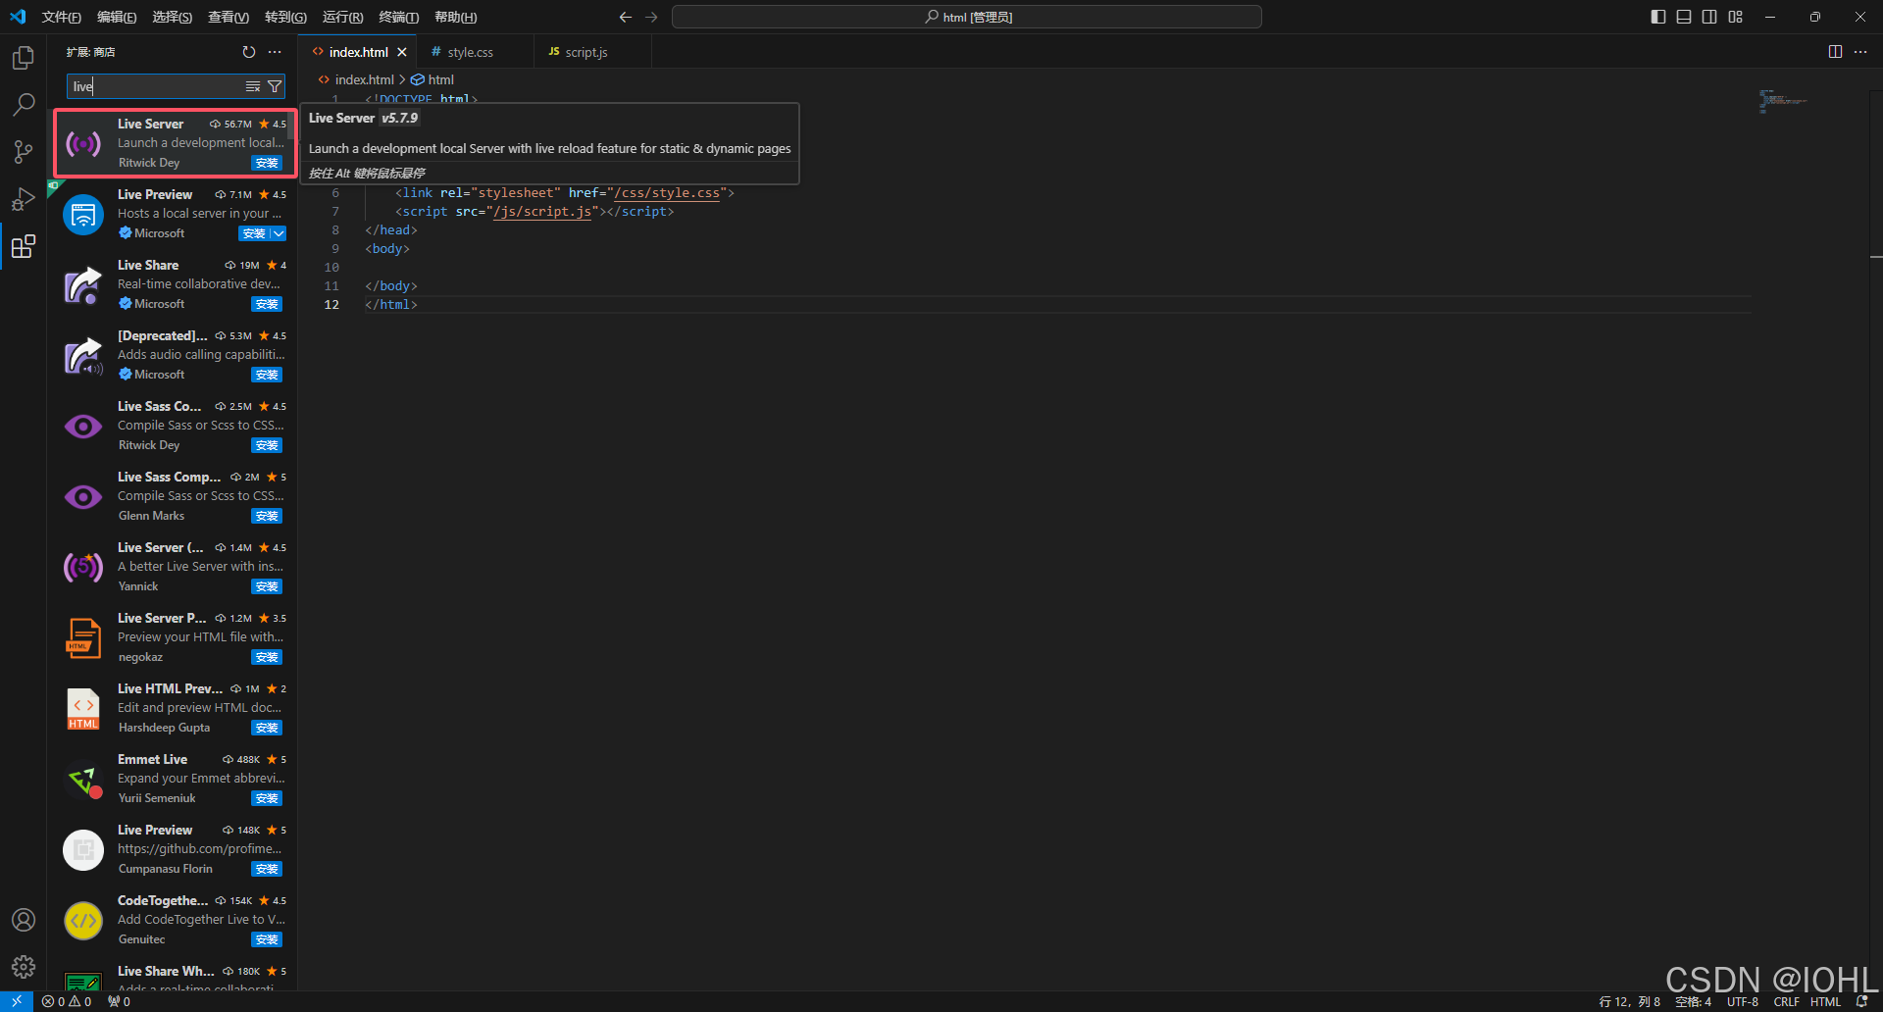Open editor more actions ellipsis
The image size is (1883, 1012).
coord(1860,52)
